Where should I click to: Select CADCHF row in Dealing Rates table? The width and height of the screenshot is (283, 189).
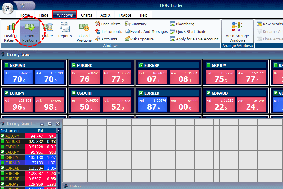[28, 147]
